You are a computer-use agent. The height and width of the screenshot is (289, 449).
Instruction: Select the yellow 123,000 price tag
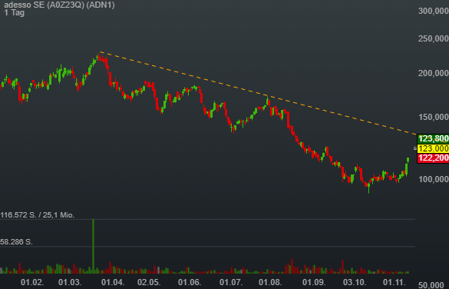(x=433, y=148)
